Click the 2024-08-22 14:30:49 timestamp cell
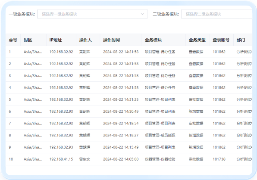257x180 pixels. click(121, 112)
